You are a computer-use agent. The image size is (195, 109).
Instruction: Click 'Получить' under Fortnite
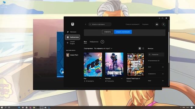click(110, 81)
